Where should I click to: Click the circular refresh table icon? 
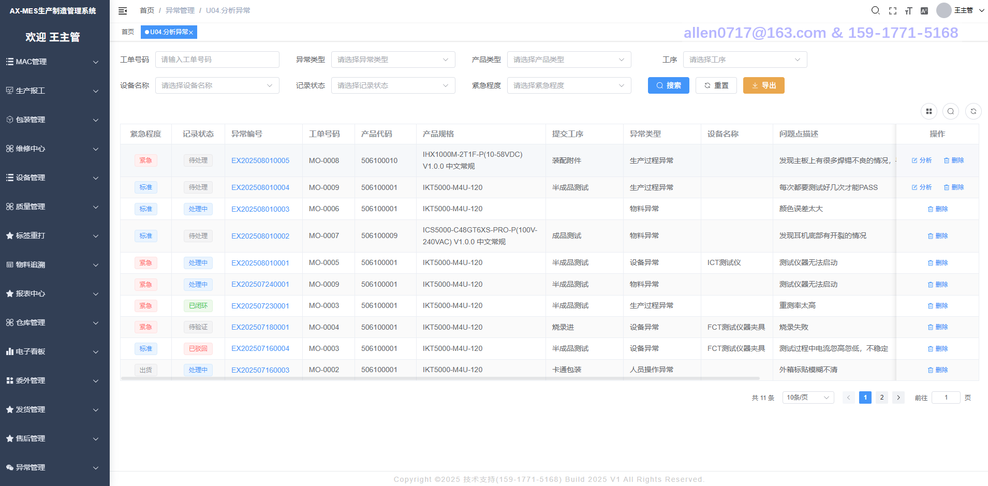[973, 111]
